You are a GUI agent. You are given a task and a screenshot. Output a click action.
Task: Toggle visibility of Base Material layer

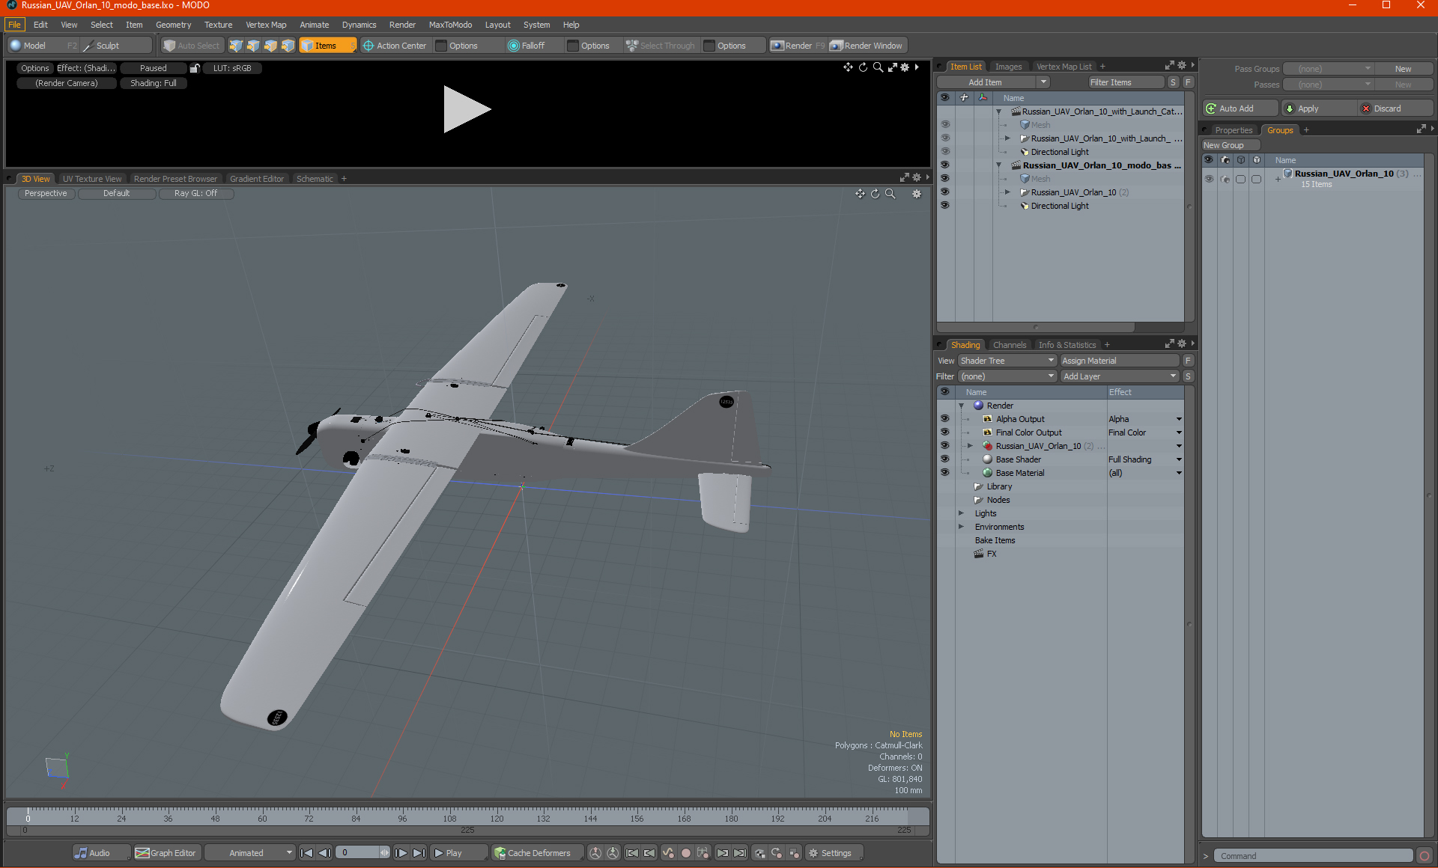pyautogui.click(x=944, y=473)
